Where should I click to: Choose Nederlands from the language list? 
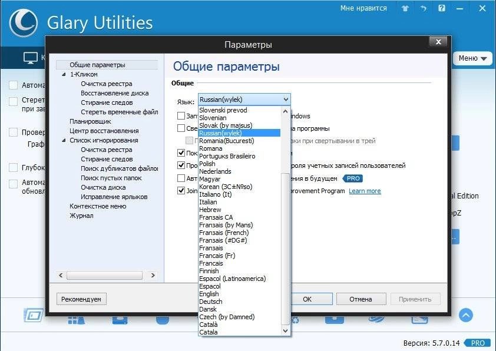(x=215, y=171)
